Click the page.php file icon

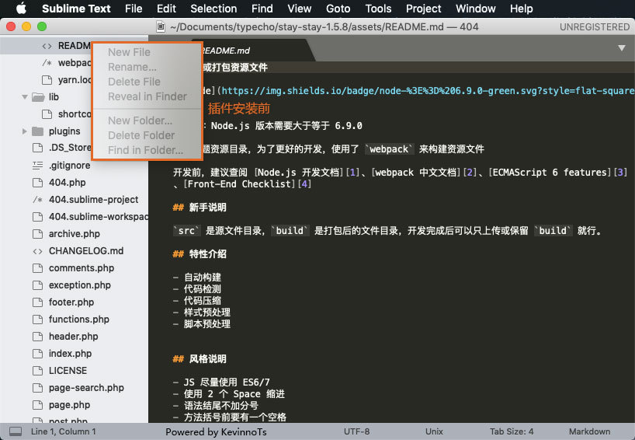38,405
